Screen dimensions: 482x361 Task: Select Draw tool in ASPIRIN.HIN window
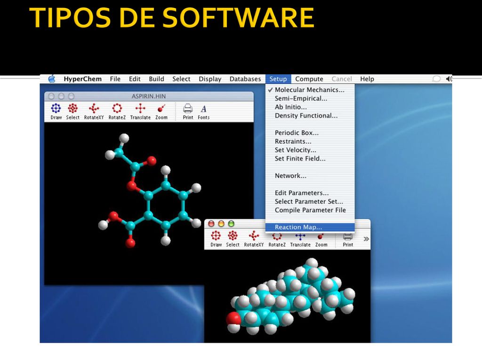(x=56, y=111)
